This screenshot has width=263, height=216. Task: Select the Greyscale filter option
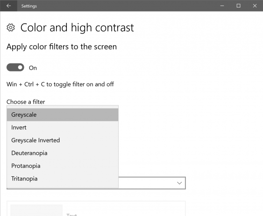point(63,115)
